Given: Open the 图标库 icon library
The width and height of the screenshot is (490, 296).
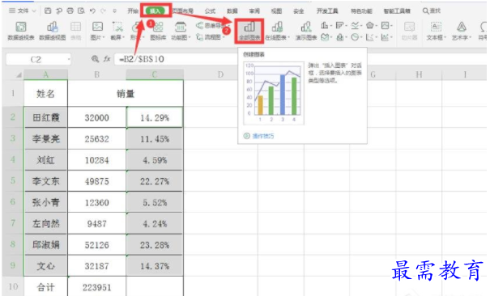Looking at the screenshot, I should coord(158,32).
